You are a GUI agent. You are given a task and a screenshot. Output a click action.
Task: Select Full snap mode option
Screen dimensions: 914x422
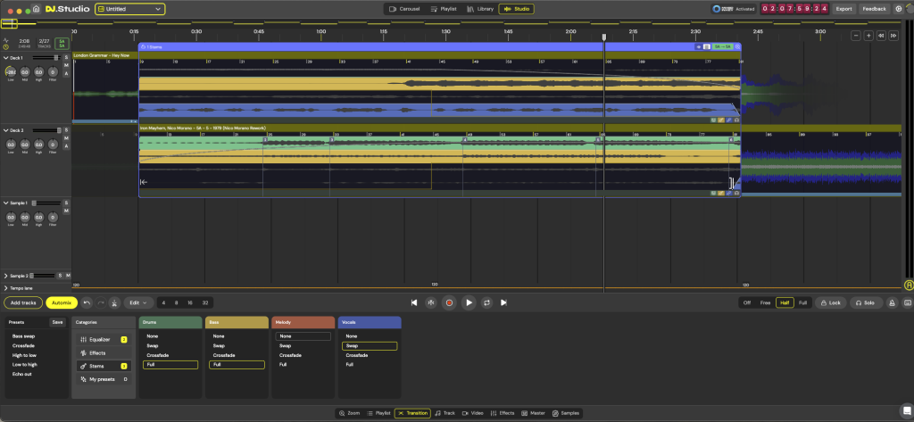[802, 302]
